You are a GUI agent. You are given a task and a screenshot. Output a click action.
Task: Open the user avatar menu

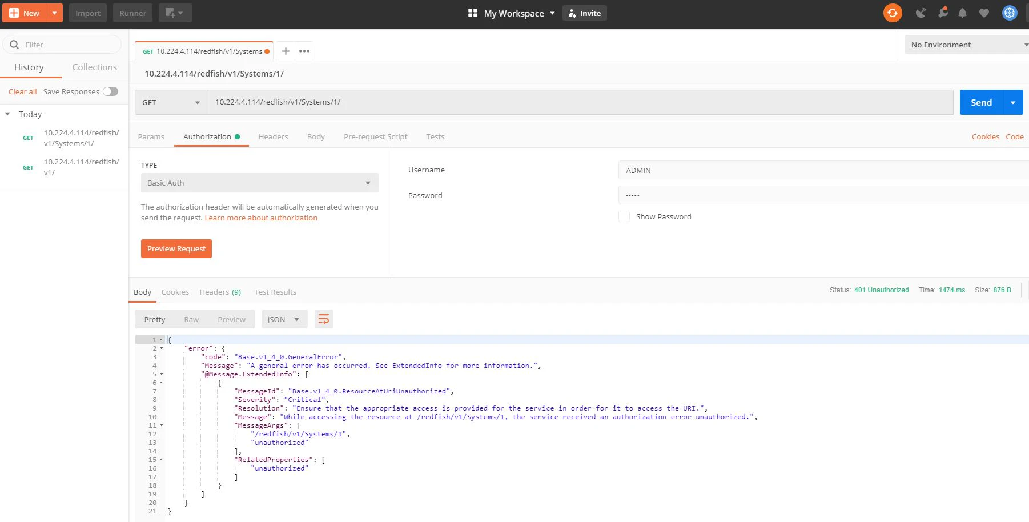click(x=1010, y=13)
